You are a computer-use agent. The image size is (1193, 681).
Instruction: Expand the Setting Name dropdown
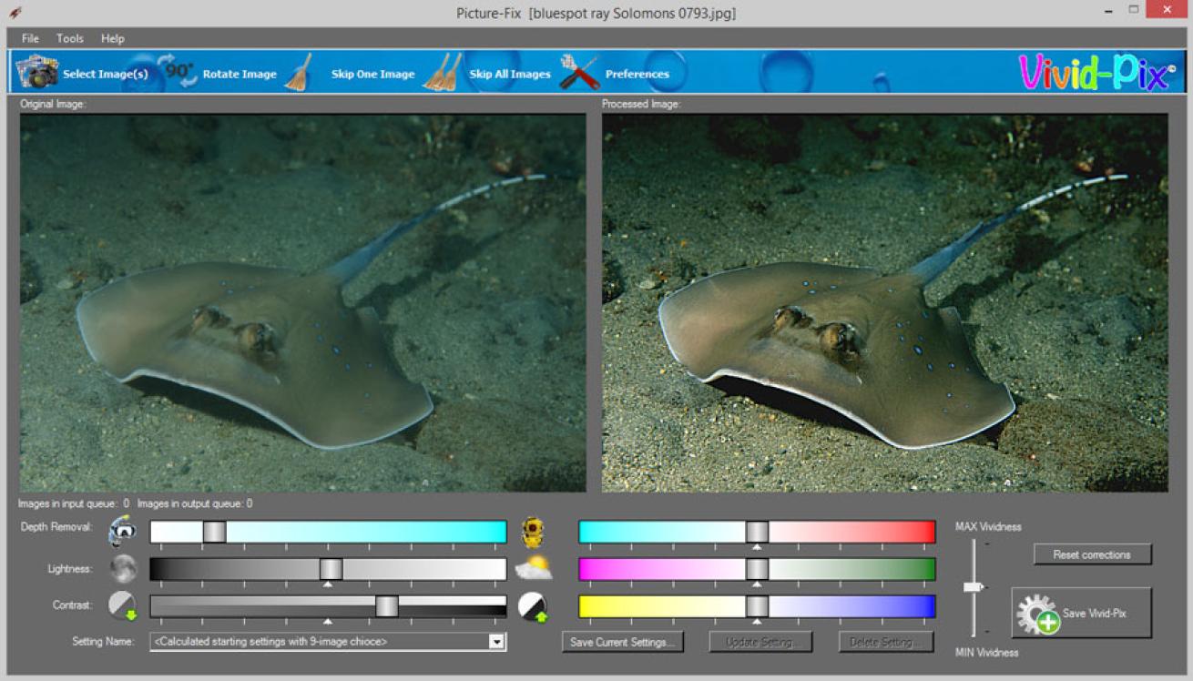pos(496,642)
